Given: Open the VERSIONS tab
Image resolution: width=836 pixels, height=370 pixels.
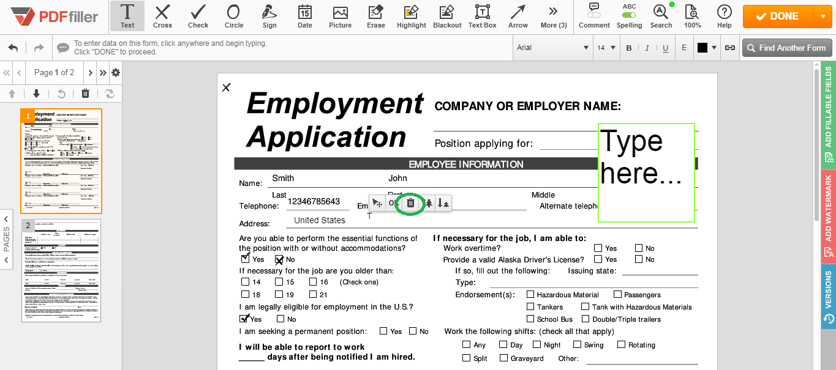Looking at the screenshot, I should pos(829,297).
